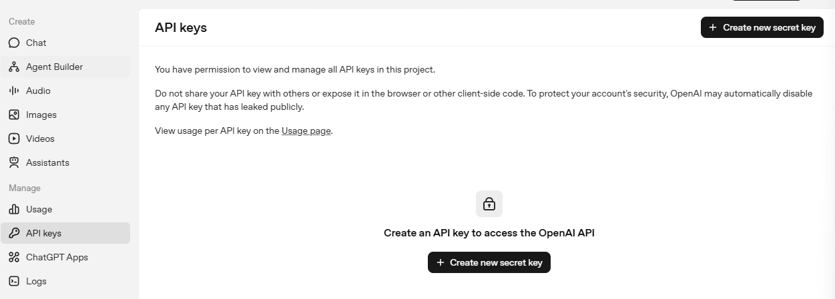
Task: Open Logs from the sidebar
Action: [x=36, y=281]
